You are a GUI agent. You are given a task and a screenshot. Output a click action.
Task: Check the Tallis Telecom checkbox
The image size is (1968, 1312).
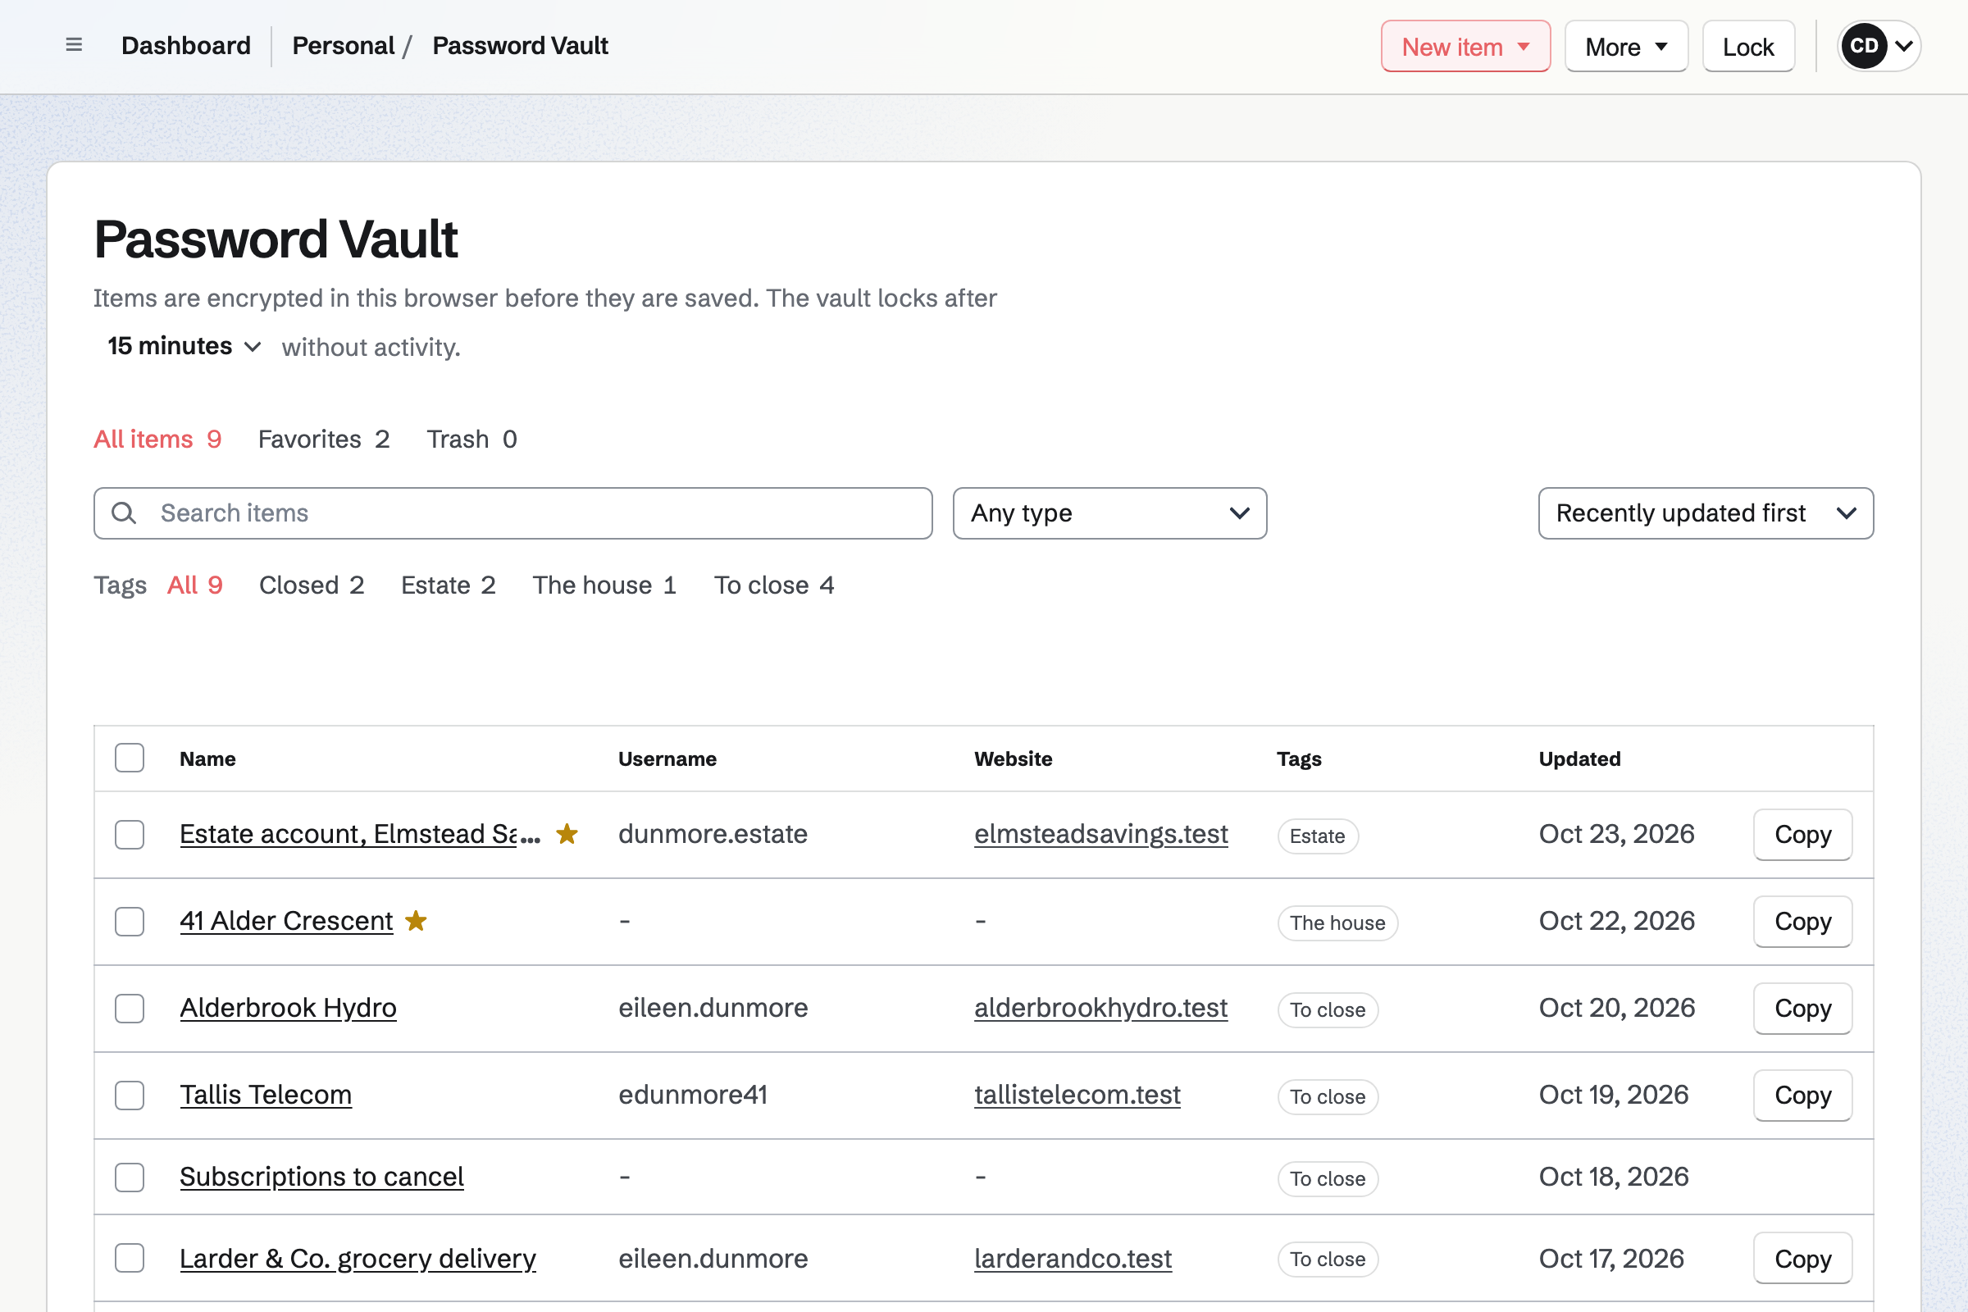[130, 1096]
